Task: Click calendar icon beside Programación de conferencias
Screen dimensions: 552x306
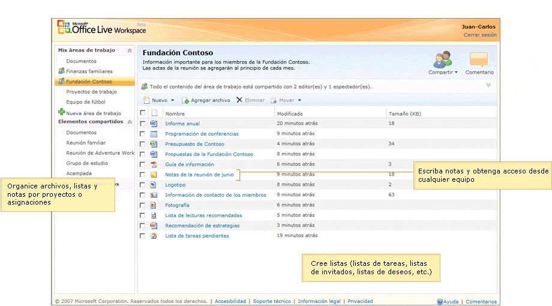Action: pyautogui.click(x=154, y=134)
